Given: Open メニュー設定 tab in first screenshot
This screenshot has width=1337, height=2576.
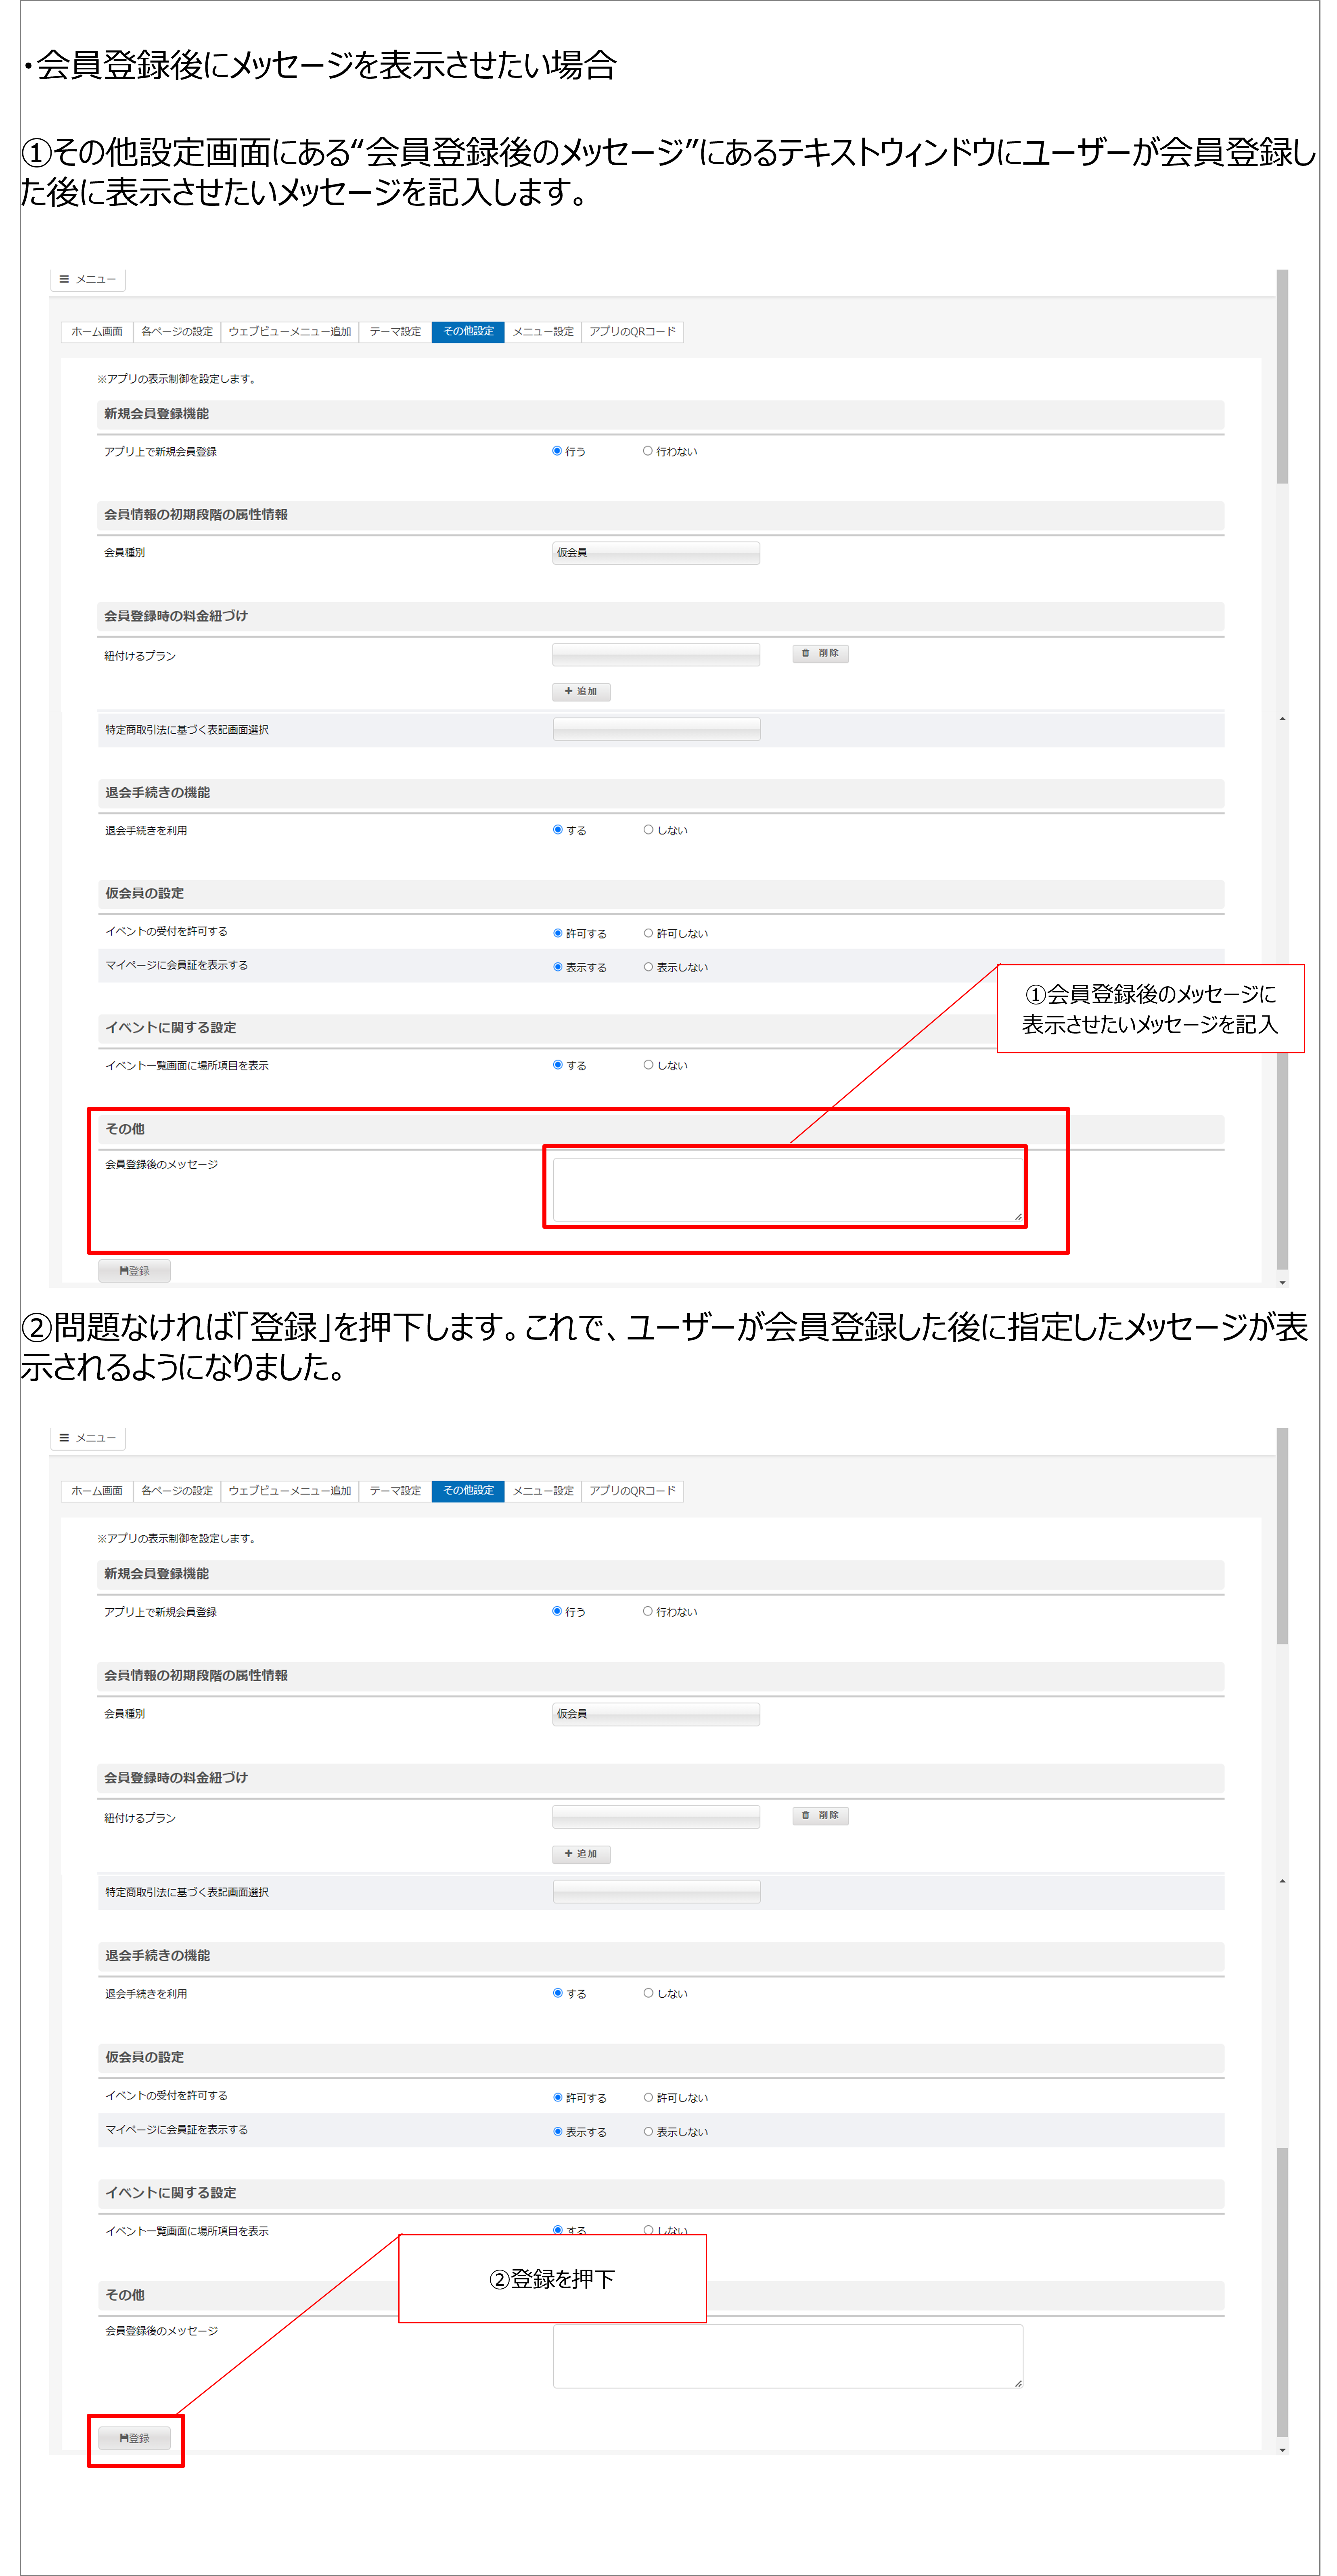Looking at the screenshot, I should [543, 332].
